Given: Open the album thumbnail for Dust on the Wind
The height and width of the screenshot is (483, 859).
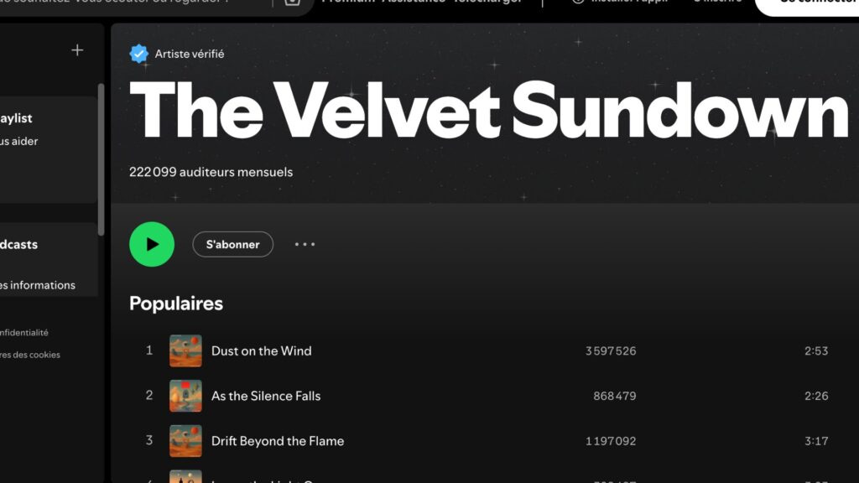Looking at the screenshot, I should point(185,351).
